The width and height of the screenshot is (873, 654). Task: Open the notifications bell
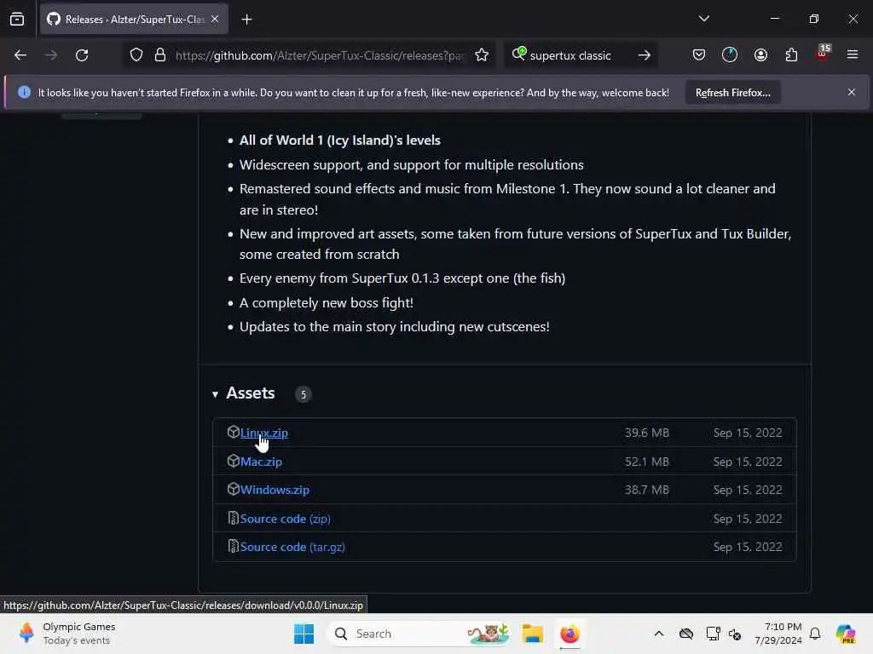click(x=815, y=634)
